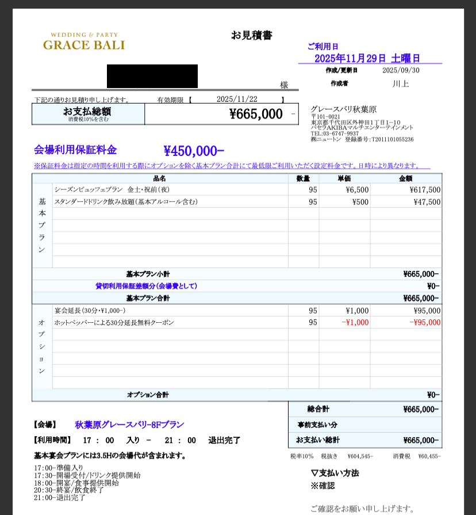Click the underlined date 2025年11月29日 土曜日
The image size is (476, 515).
pyautogui.click(x=367, y=59)
